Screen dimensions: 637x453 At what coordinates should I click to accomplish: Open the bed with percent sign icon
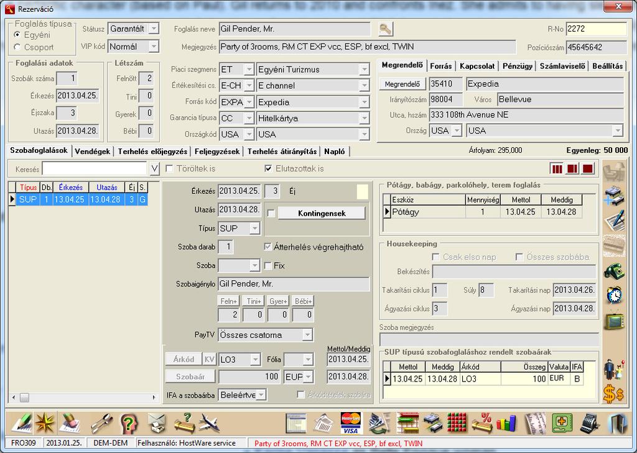(482, 423)
